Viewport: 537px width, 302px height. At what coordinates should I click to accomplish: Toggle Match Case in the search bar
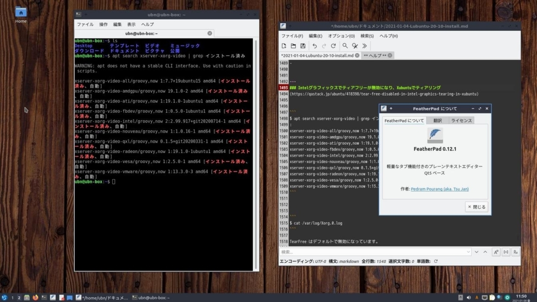pyautogui.click(x=496, y=252)
